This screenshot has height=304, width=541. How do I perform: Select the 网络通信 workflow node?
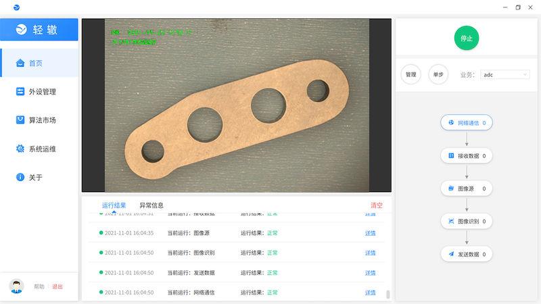(x=466, y=123)
